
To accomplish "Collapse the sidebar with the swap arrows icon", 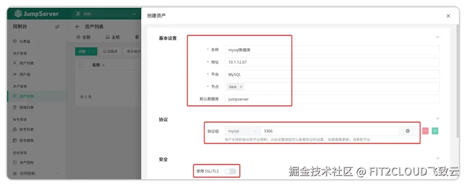I will (x=57, y=27).
